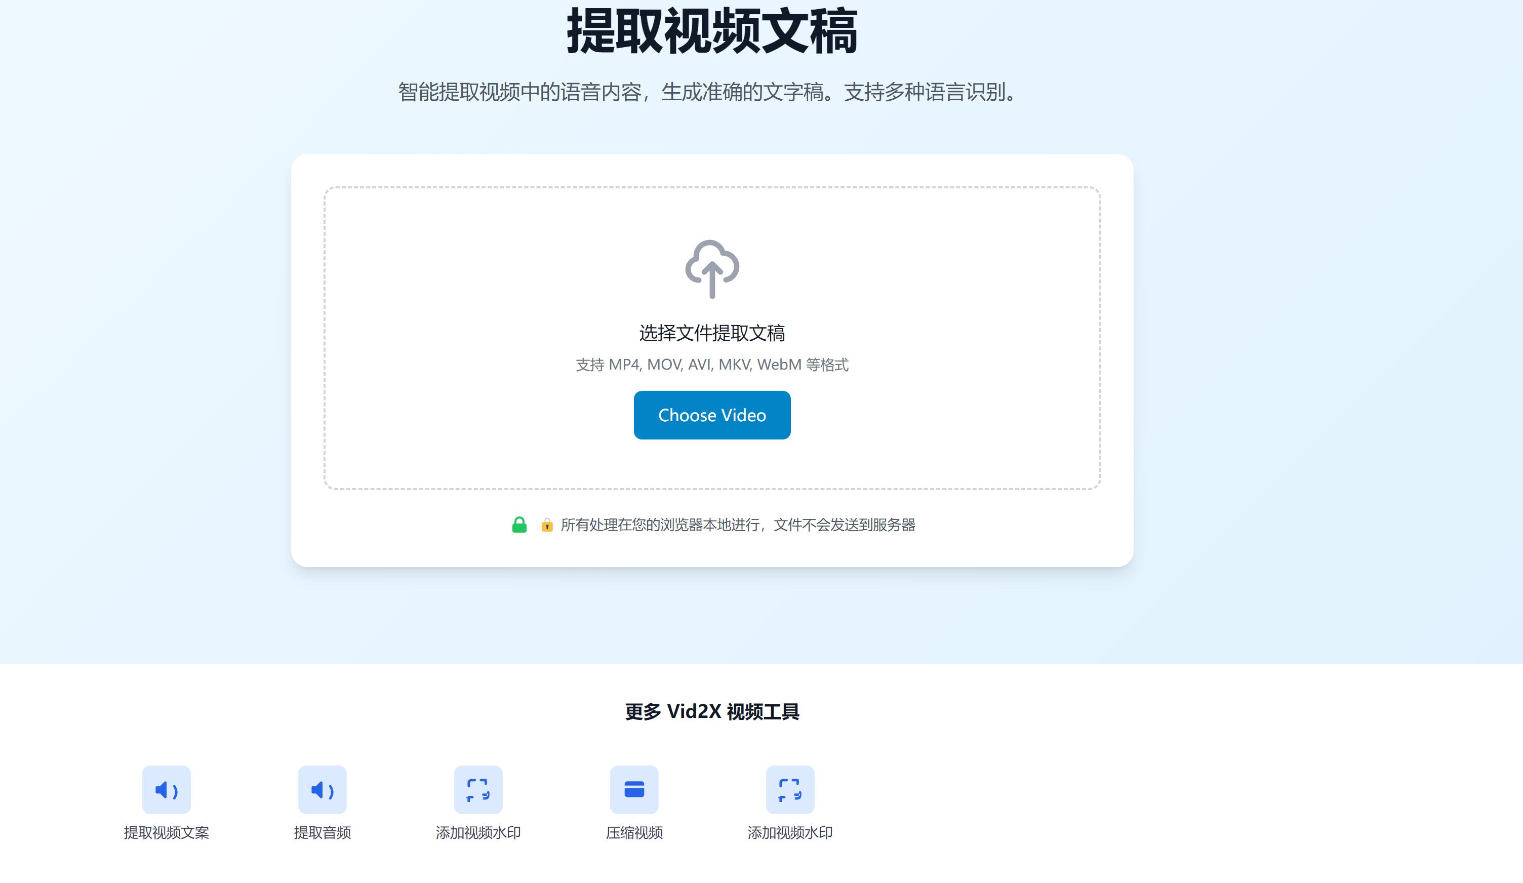Click the first 添加视频水印 watermark tool icon
Screen dimensions: 1523x883
[x=478, y=789]
